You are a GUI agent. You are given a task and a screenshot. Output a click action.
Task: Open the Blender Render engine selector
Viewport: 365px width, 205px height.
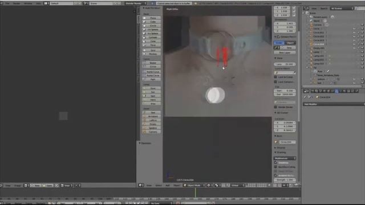(x=136, y=3)
